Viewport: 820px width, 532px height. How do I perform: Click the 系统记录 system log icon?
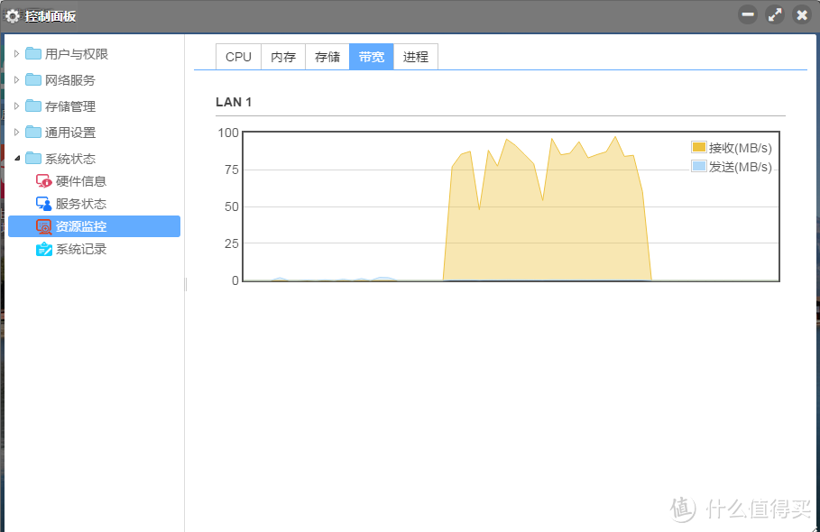point(44,249)
